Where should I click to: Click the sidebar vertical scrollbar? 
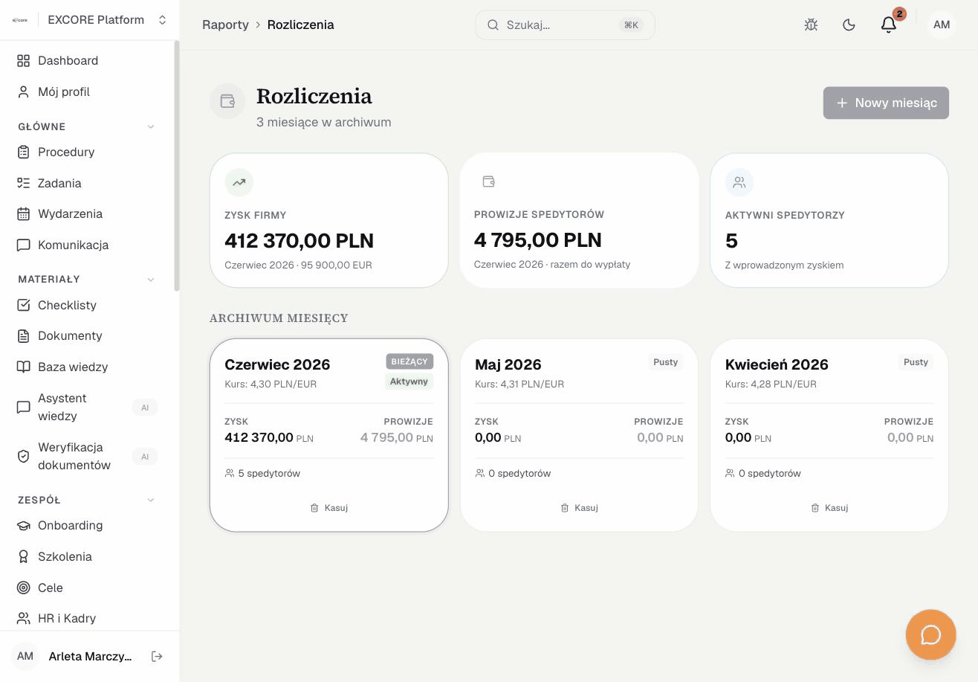tap(177, 166)
